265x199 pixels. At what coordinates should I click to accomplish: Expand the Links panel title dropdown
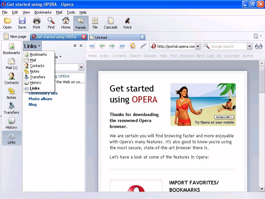pos(32,46)
